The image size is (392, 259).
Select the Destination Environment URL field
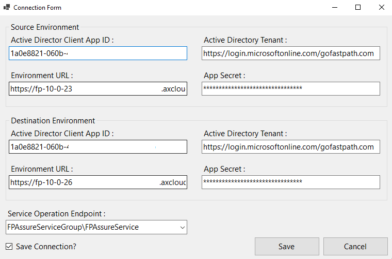98,182
